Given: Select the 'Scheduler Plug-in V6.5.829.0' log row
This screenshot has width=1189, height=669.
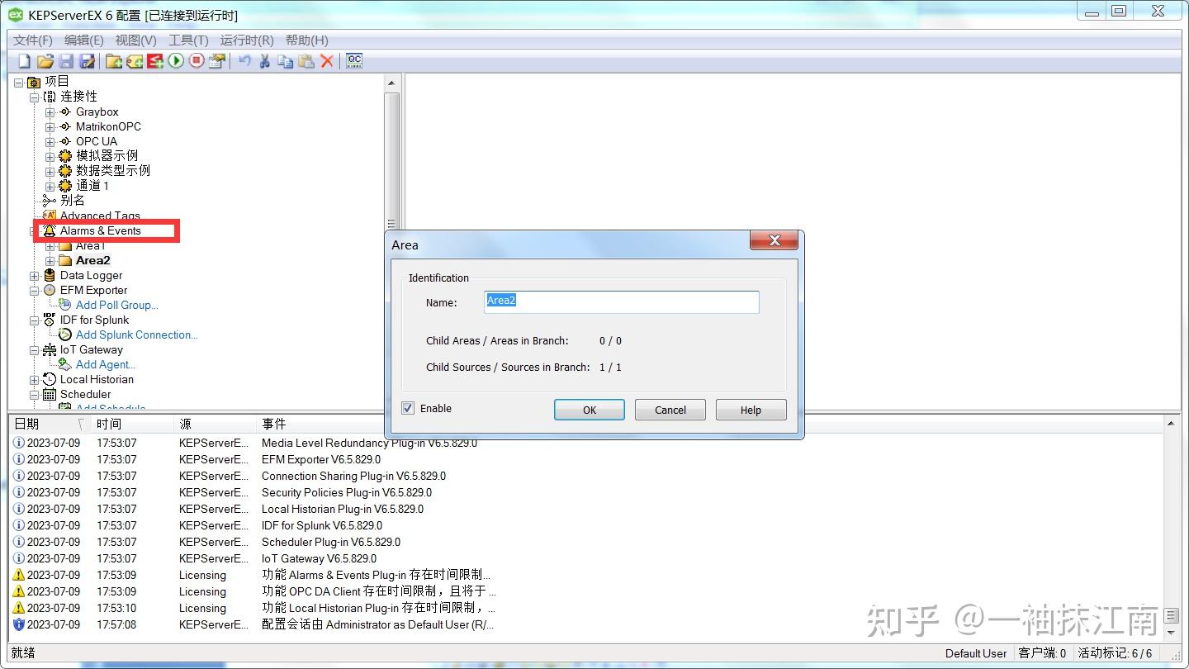Looking at the screenshot, I should click(587, 542).
